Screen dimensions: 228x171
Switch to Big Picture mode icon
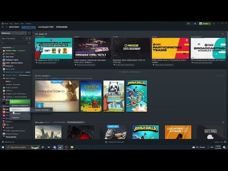point(214,24)
